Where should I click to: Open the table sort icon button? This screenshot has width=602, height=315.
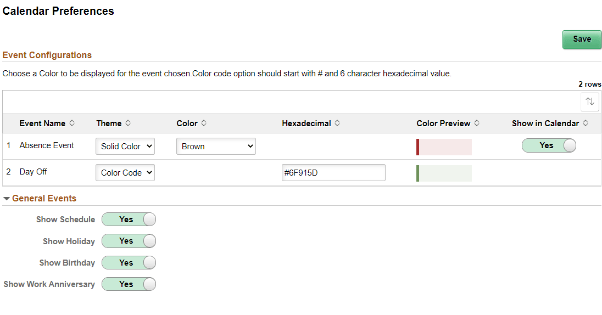click(590, 102)
